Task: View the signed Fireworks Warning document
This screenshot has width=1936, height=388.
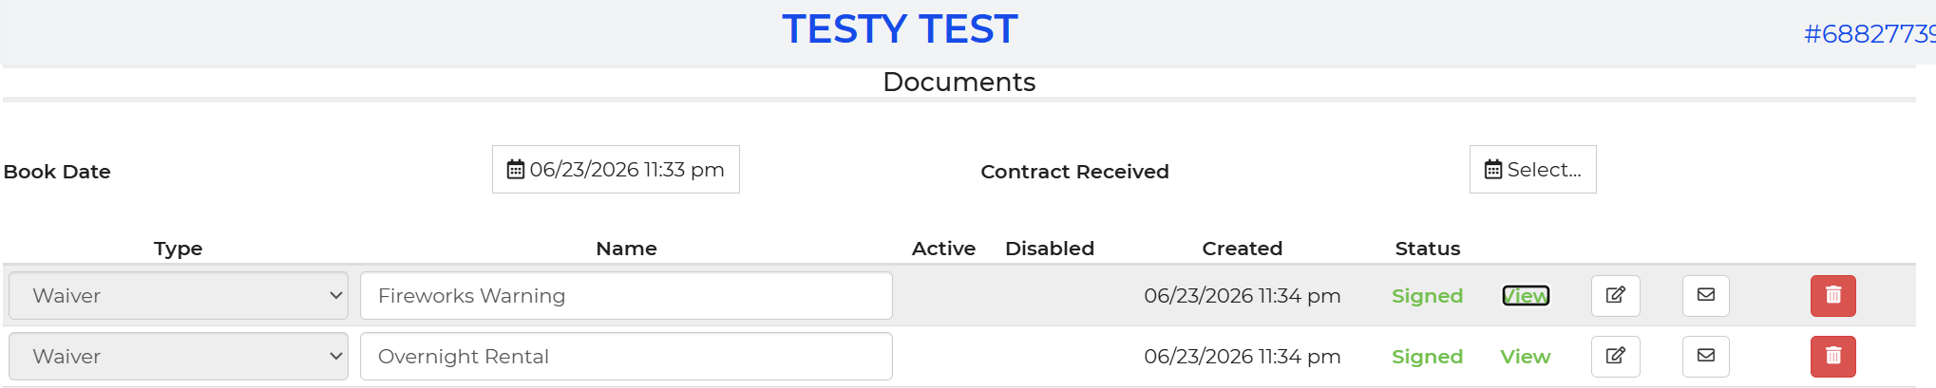Action: click(x=1526, y=296)
